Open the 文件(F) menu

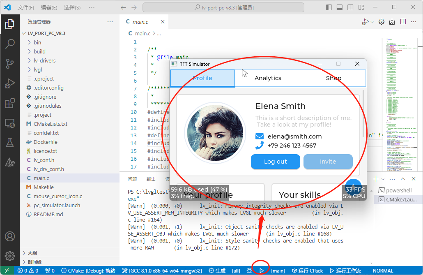25,7
